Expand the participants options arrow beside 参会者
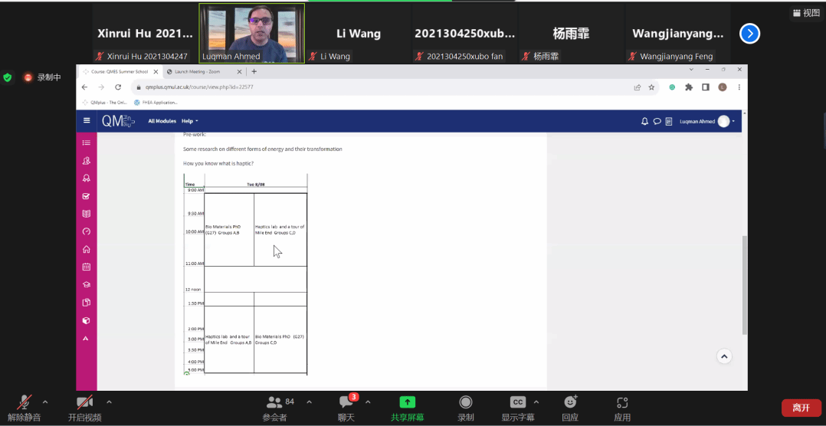Viewport: 826px width, 426px height. tap(309, 401)
